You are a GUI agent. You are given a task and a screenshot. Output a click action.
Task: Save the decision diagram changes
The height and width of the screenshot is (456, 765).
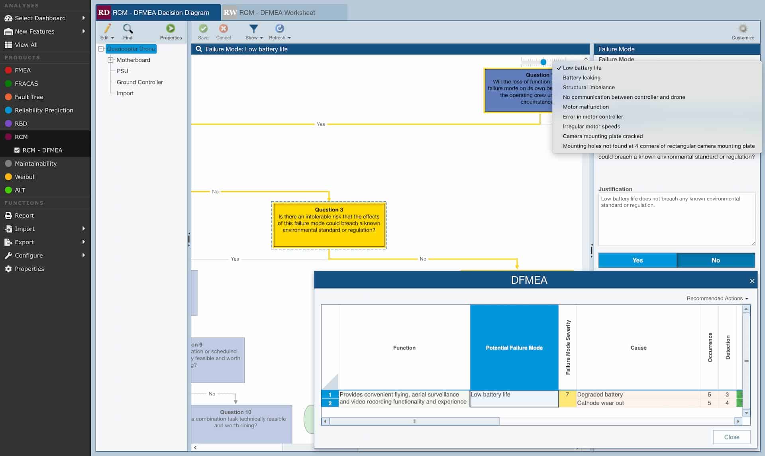(203, 31)
